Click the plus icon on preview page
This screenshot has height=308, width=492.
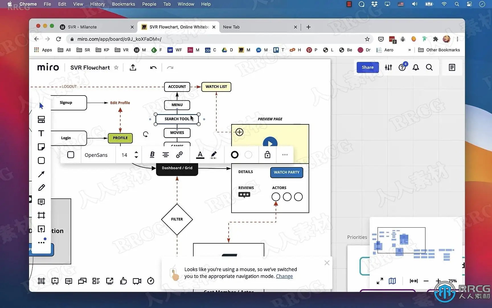click(239, 132)
